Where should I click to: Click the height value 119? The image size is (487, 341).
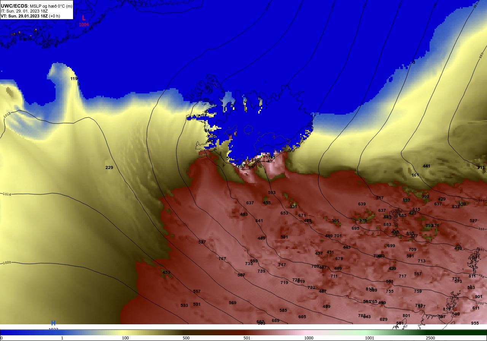pyautogui.click(x=74, y=79)
